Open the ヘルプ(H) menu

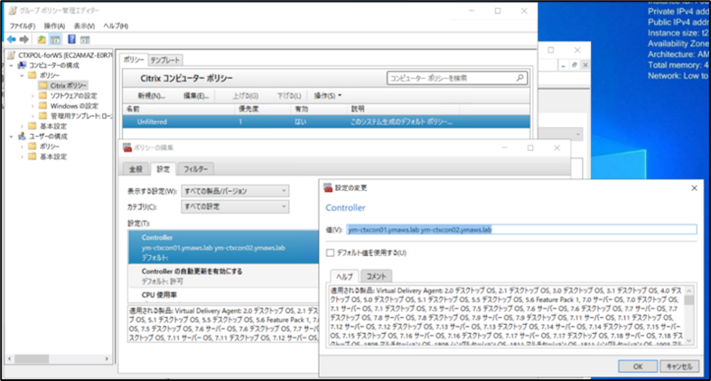[116, 26]
